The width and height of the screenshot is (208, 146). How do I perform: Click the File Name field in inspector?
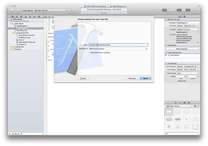click(x=188, y=23)
